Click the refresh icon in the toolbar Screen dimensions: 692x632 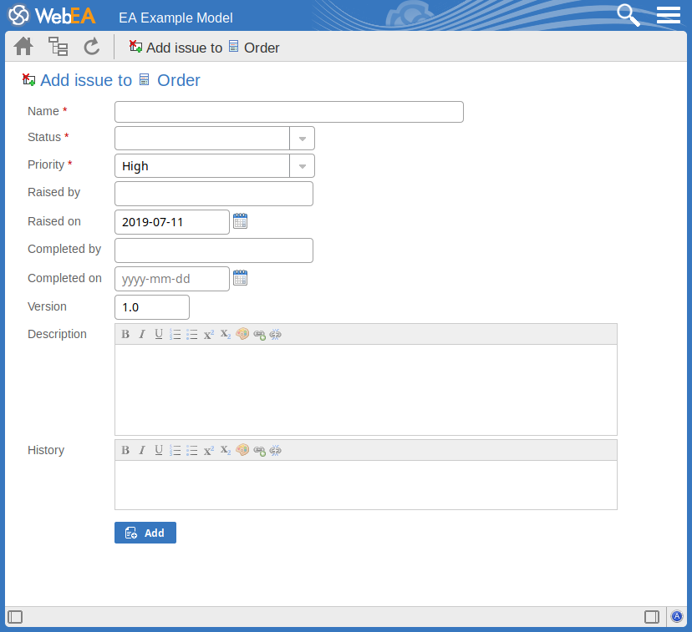click(x=92, y=47)
